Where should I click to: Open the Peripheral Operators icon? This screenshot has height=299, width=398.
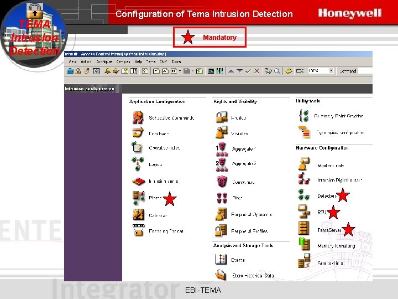click(221, 214)
